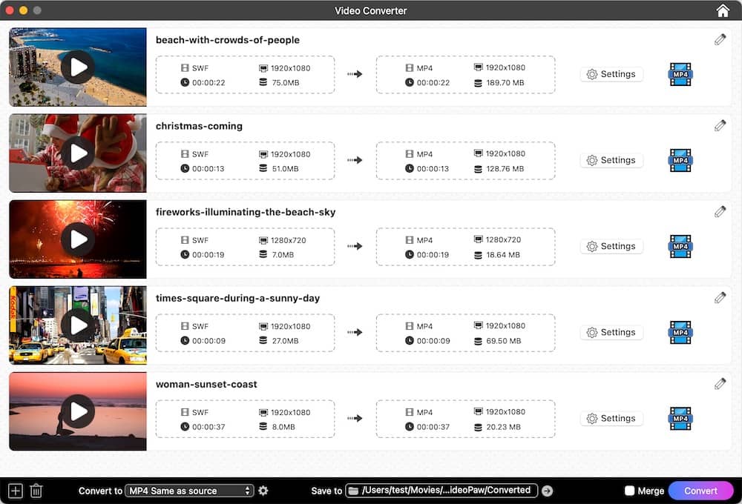Click the beach-with-crowds-of-people thumbnail
Image resolution: width=742 pixels, height=504 pixels.
click(77, 67)
